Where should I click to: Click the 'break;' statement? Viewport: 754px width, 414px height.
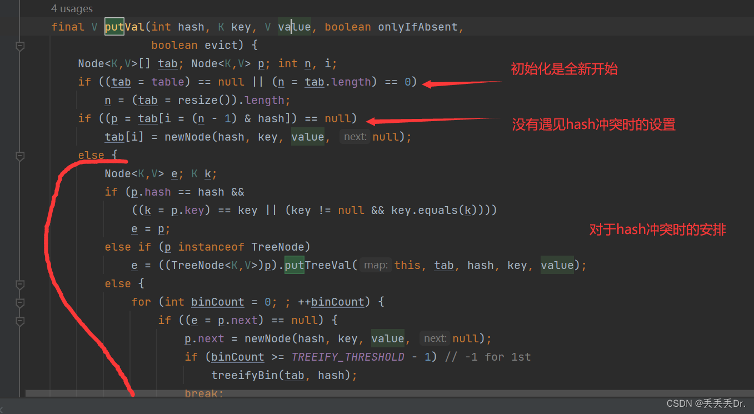(204, 393)
